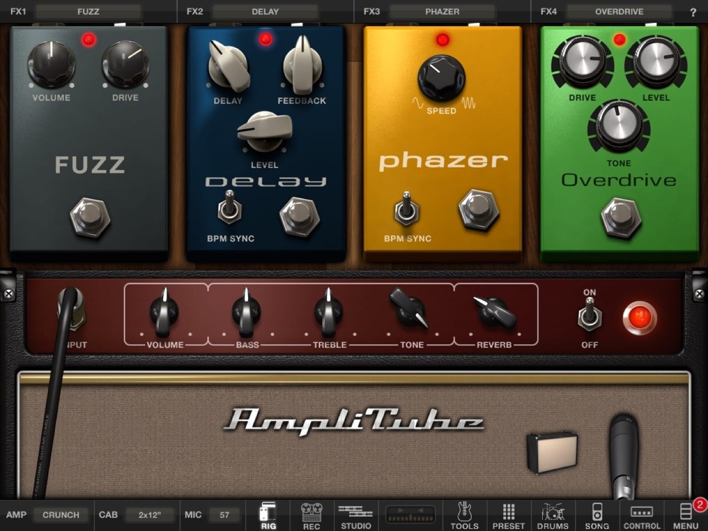Click the MIC label in bottom bar

pos(193,515)
